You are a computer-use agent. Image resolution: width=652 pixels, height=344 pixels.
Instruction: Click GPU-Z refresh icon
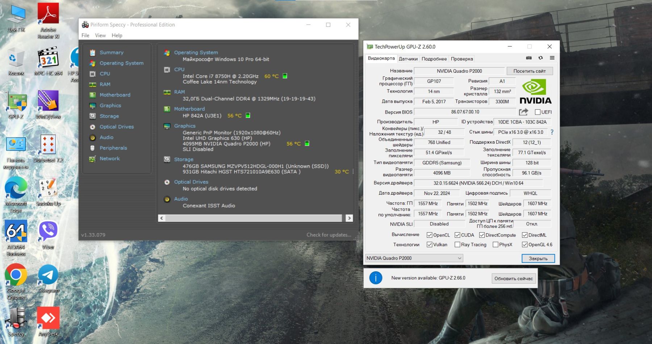(540, 58)
